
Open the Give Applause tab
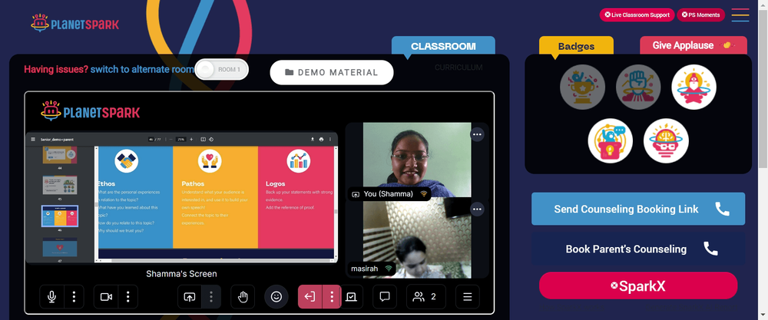(x=693, y=45)
